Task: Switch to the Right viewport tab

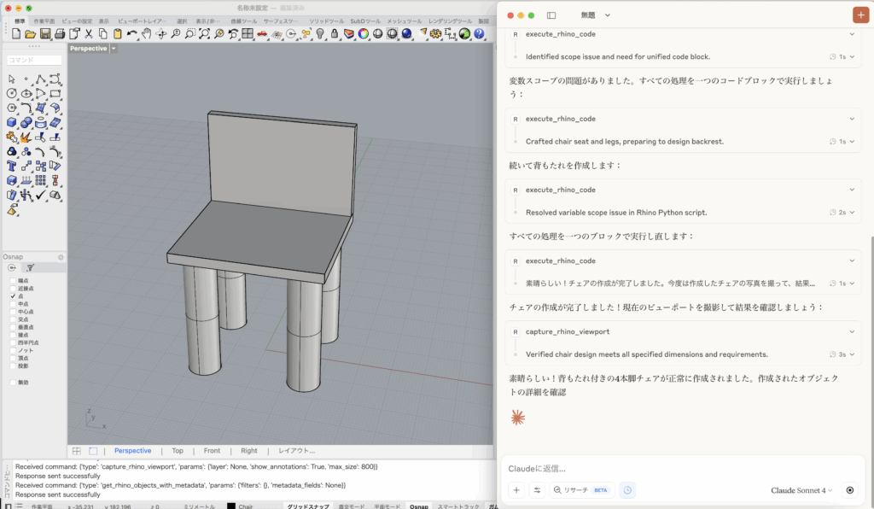Action: [249, 451]
